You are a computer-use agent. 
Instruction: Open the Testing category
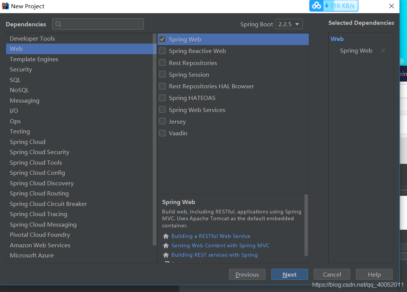point(79,132)
